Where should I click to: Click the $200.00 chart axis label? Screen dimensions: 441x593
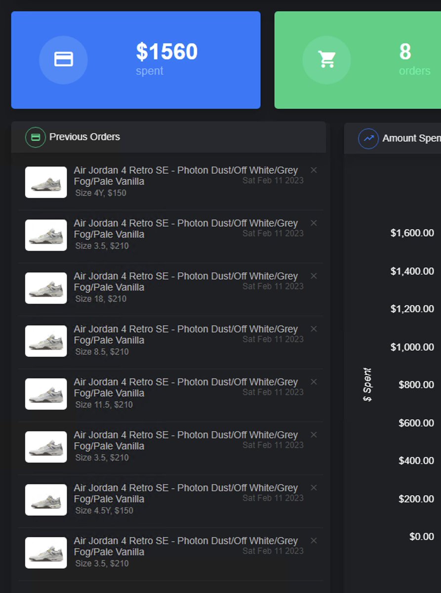pos(416,499)
